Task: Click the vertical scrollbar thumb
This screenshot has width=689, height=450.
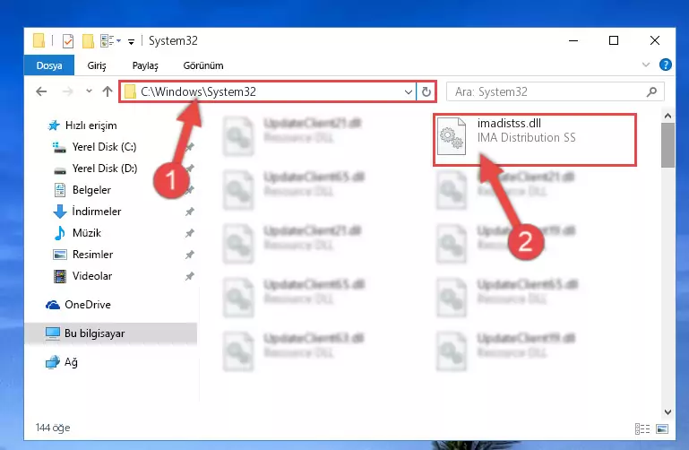Action: pos(667,145)
